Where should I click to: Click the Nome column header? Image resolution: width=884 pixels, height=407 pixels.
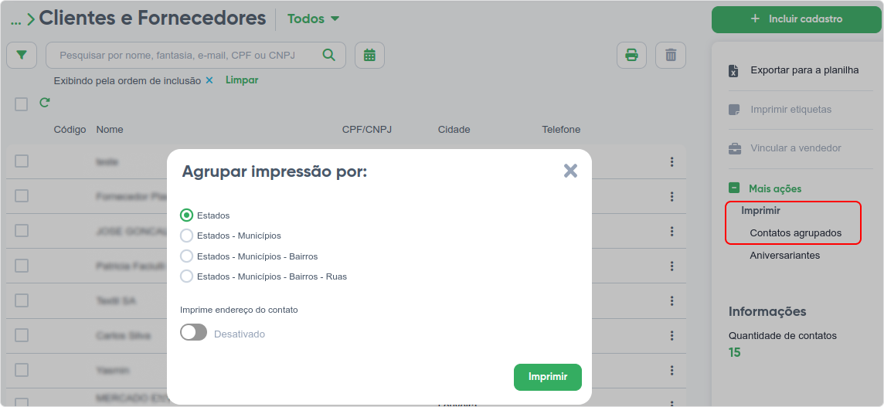(110, 130)
